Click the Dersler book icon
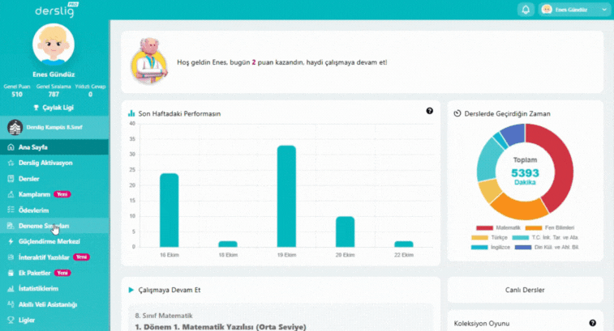This screenshot has height=331, width=614. click(x=11, y=178)
